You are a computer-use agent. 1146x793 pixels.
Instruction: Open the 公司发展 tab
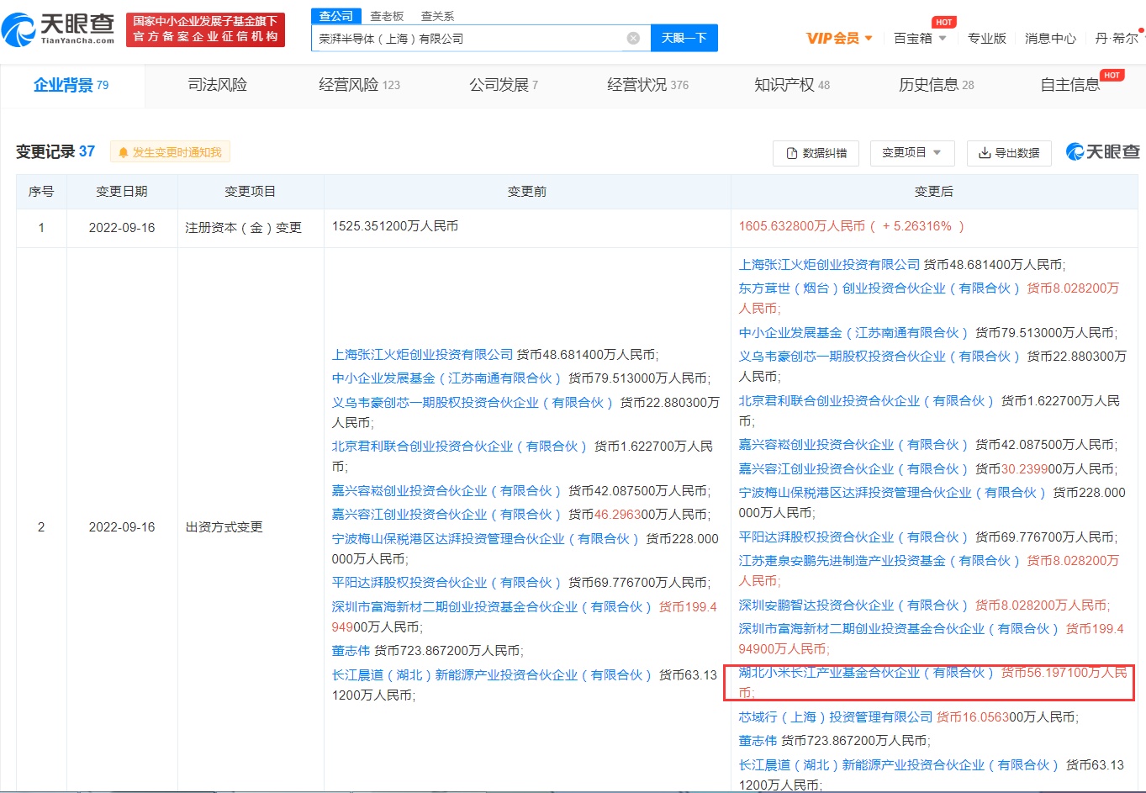(503, 85)
